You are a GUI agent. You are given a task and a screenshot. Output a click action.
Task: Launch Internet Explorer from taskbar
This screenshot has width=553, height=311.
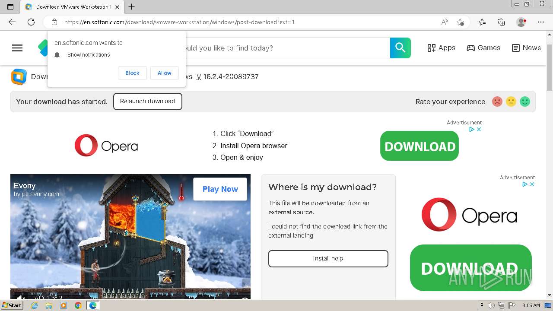click(35, 305)
